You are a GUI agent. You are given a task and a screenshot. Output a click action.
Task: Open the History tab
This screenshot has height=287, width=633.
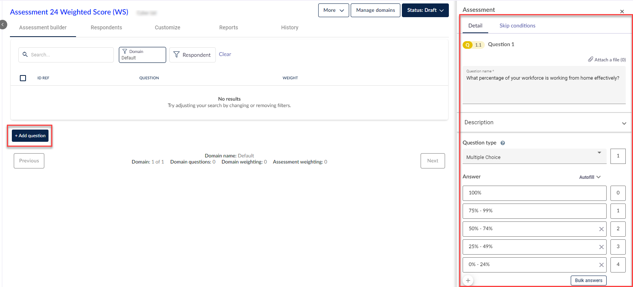click(290, 27)
